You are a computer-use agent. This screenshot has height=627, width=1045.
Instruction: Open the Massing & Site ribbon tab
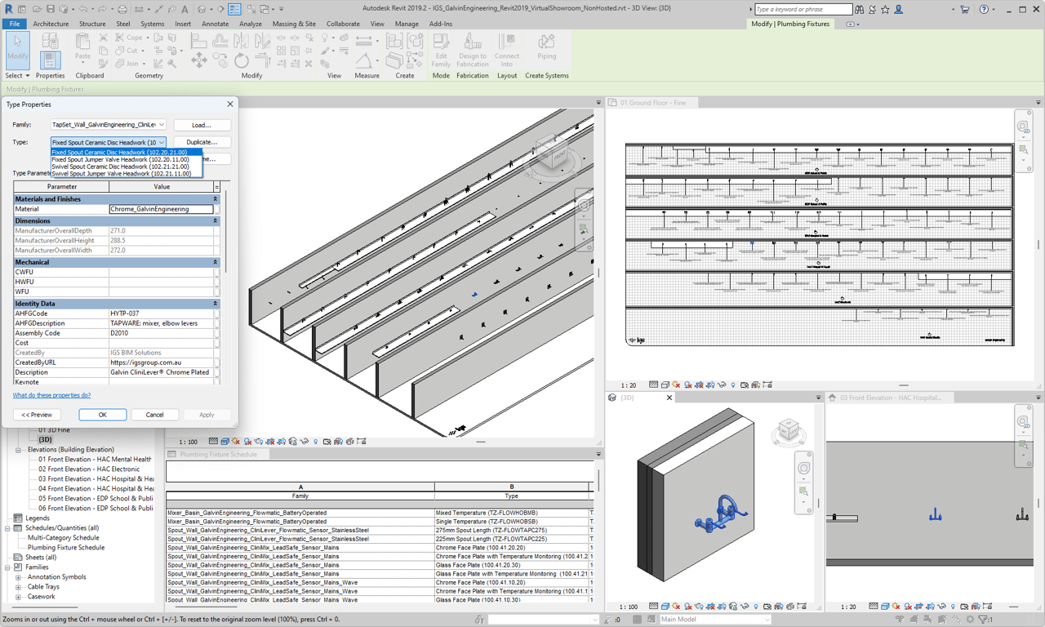click(x=294, y=24)
